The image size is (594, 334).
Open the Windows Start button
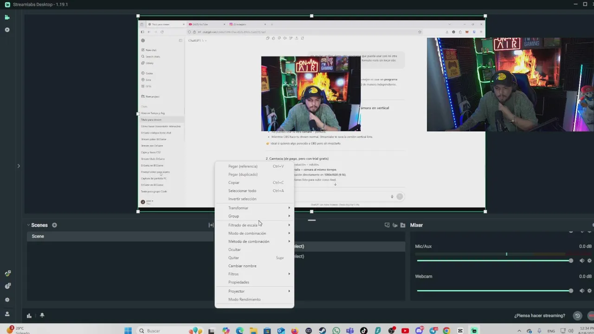[x=128, y=331]
